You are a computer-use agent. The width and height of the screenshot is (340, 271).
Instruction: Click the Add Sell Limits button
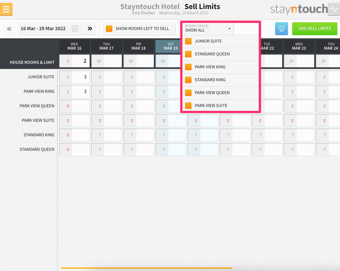[x=314, y=28]
